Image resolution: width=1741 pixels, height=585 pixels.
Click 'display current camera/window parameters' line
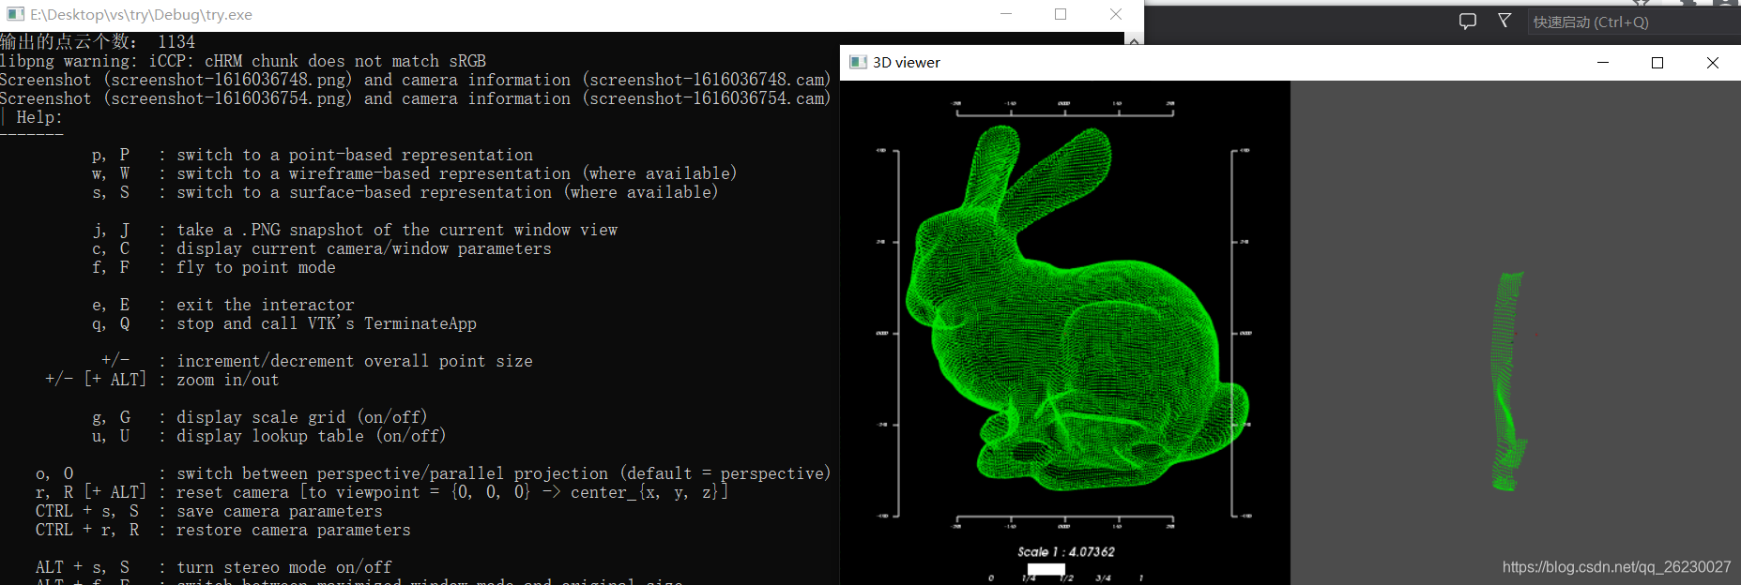[364, 248]
